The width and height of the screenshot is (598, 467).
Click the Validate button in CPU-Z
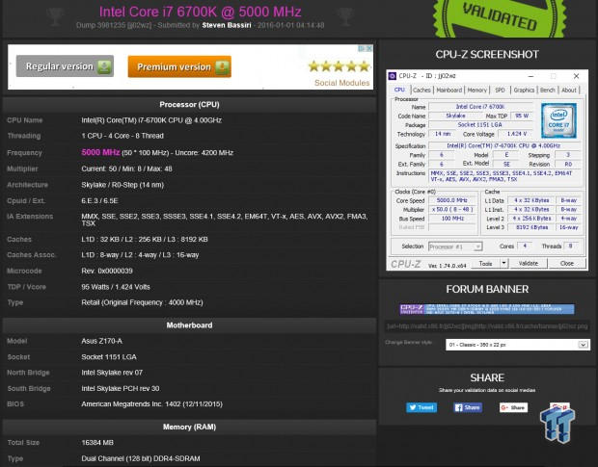pyautogui.click(x=529, y=264)
